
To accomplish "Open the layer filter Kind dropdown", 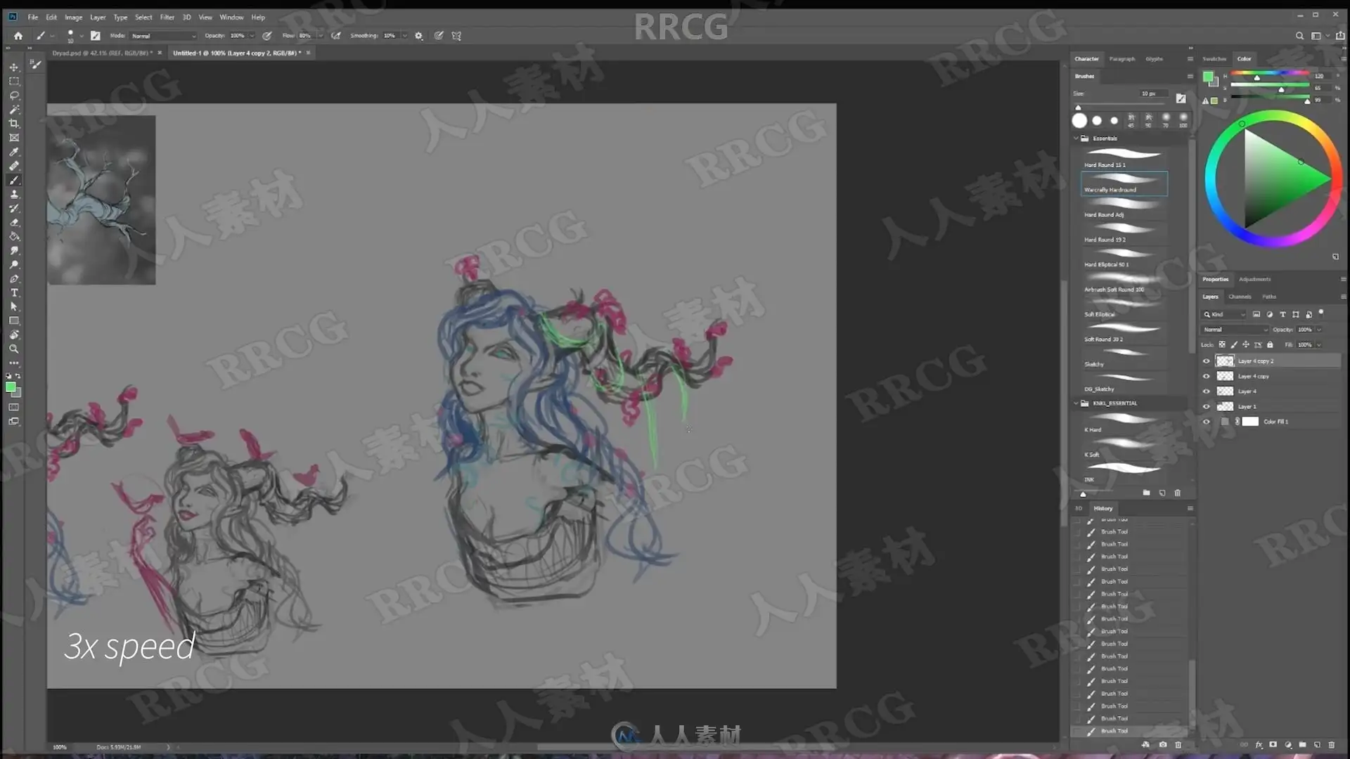I will coord(1223,315).
